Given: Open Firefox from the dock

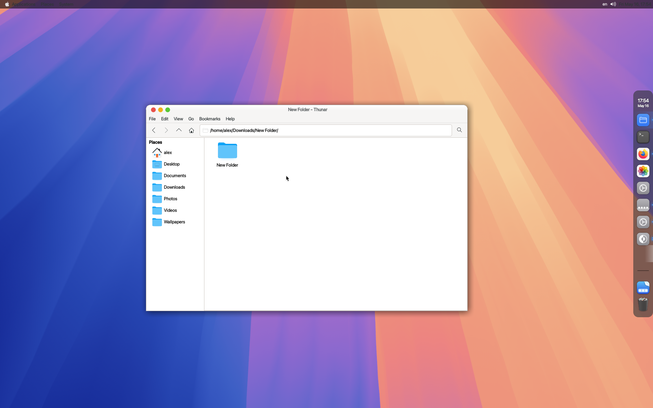Looking at the screenshot, I should [643, 154].
